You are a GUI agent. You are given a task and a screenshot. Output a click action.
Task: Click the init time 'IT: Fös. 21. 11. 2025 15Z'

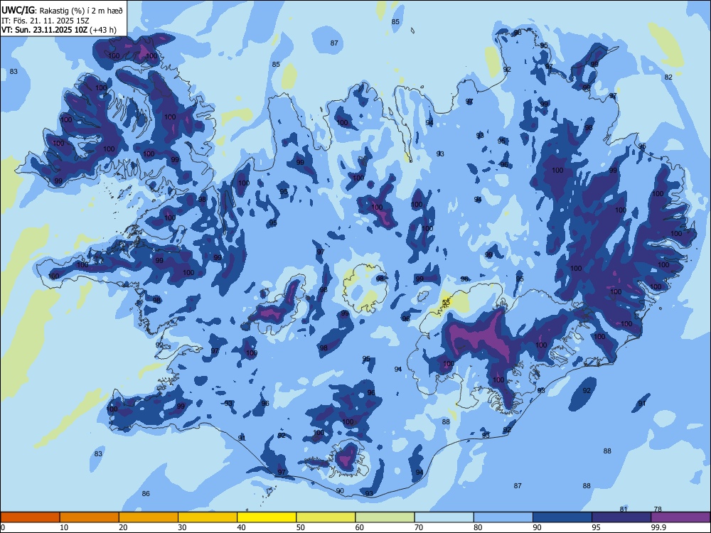45,21
